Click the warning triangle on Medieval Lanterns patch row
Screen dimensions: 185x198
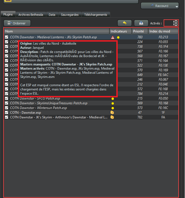pyautogui.click(x=113, y=37)
